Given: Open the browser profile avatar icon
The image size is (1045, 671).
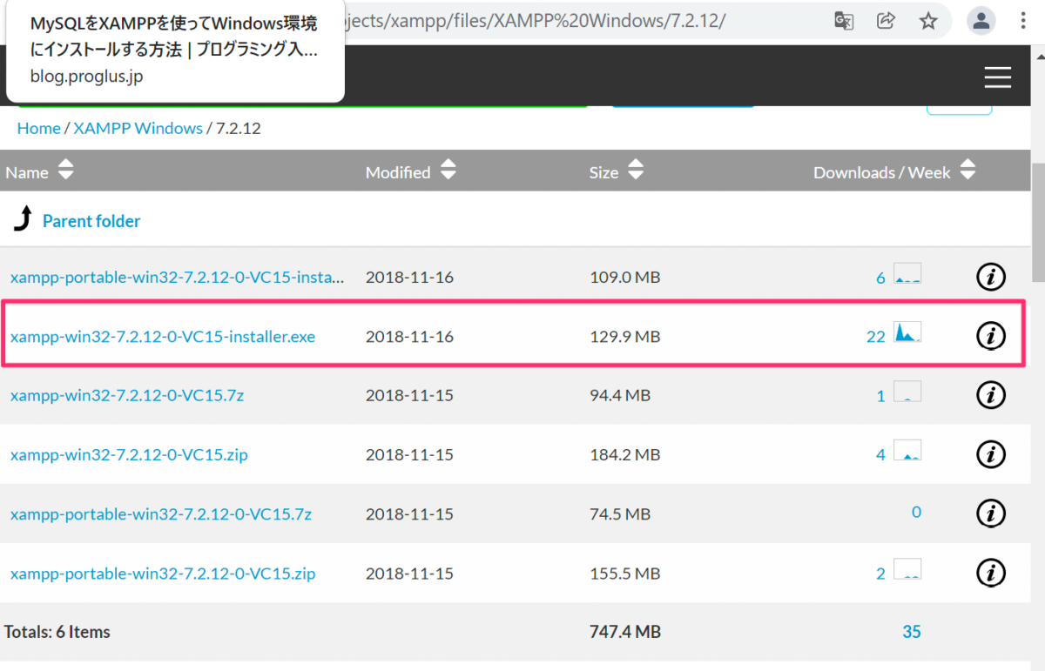Looking at the screenshot, I should 981,21.
